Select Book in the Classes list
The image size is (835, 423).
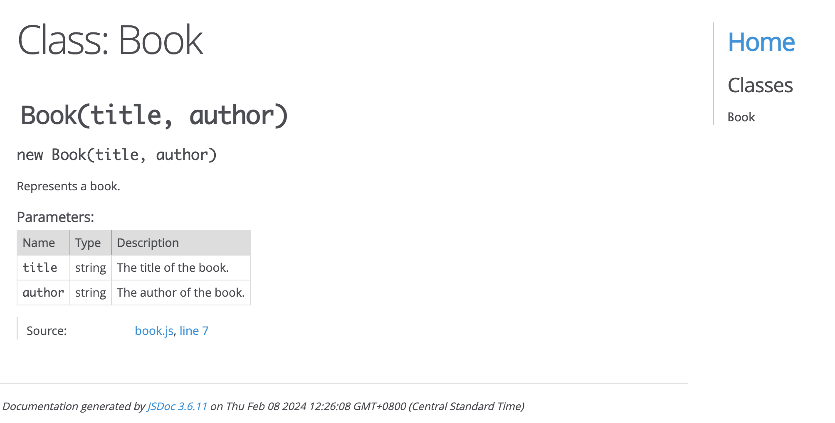[x=741, y=117]
